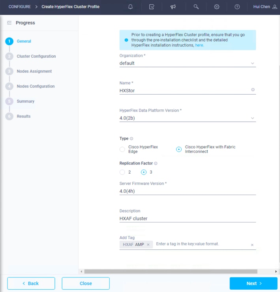Go to Summary step
Screen dimensions: 280x292
click(26, 101)
